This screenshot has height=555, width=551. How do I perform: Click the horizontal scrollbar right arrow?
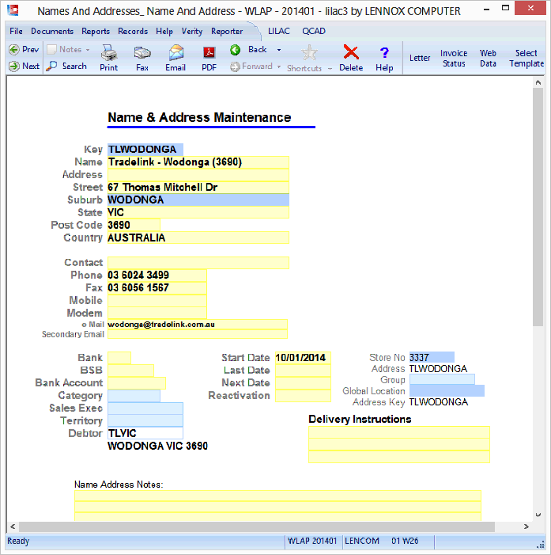(526, 526)
